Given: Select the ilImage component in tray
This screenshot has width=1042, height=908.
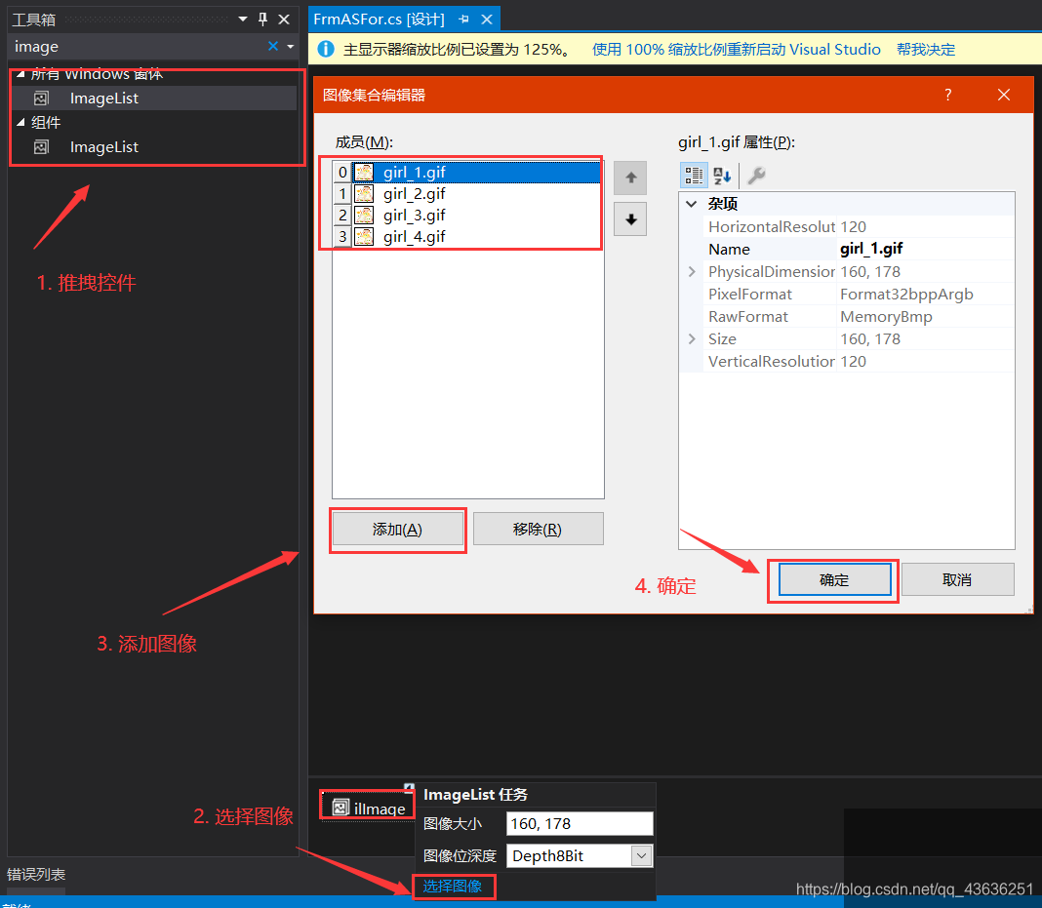Looking at the screenshot, I should [x=368, y=808].
